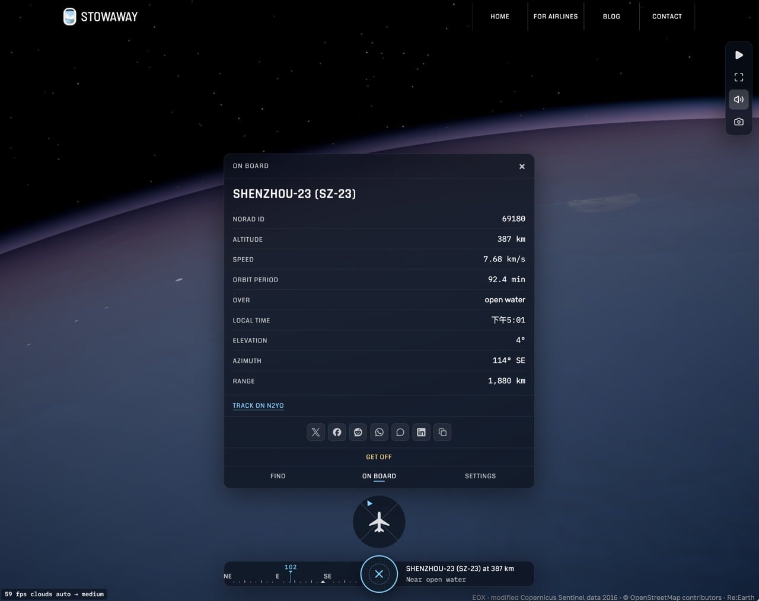Click the speed value 7.68 km/s
This screenshot has height=601, width=759.
pyautogui.click(x=504, y=259)
